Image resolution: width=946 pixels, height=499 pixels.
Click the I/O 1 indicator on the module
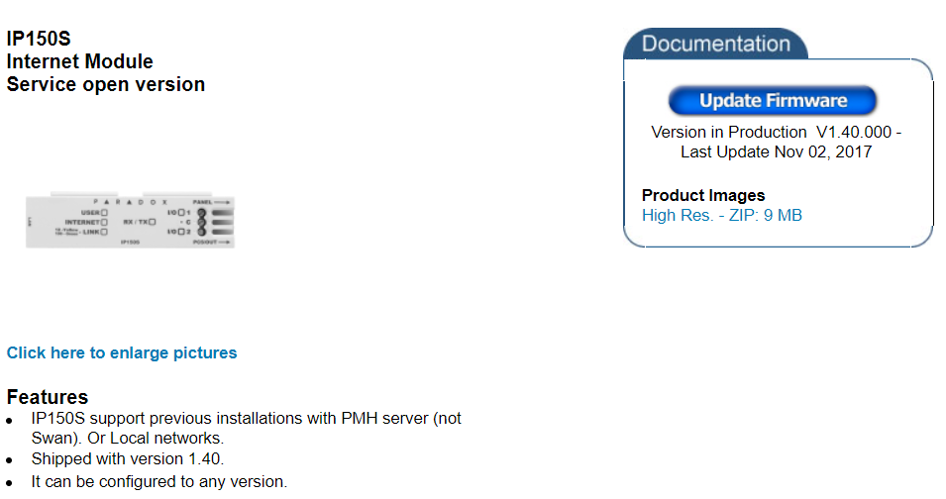click(182, 213)
